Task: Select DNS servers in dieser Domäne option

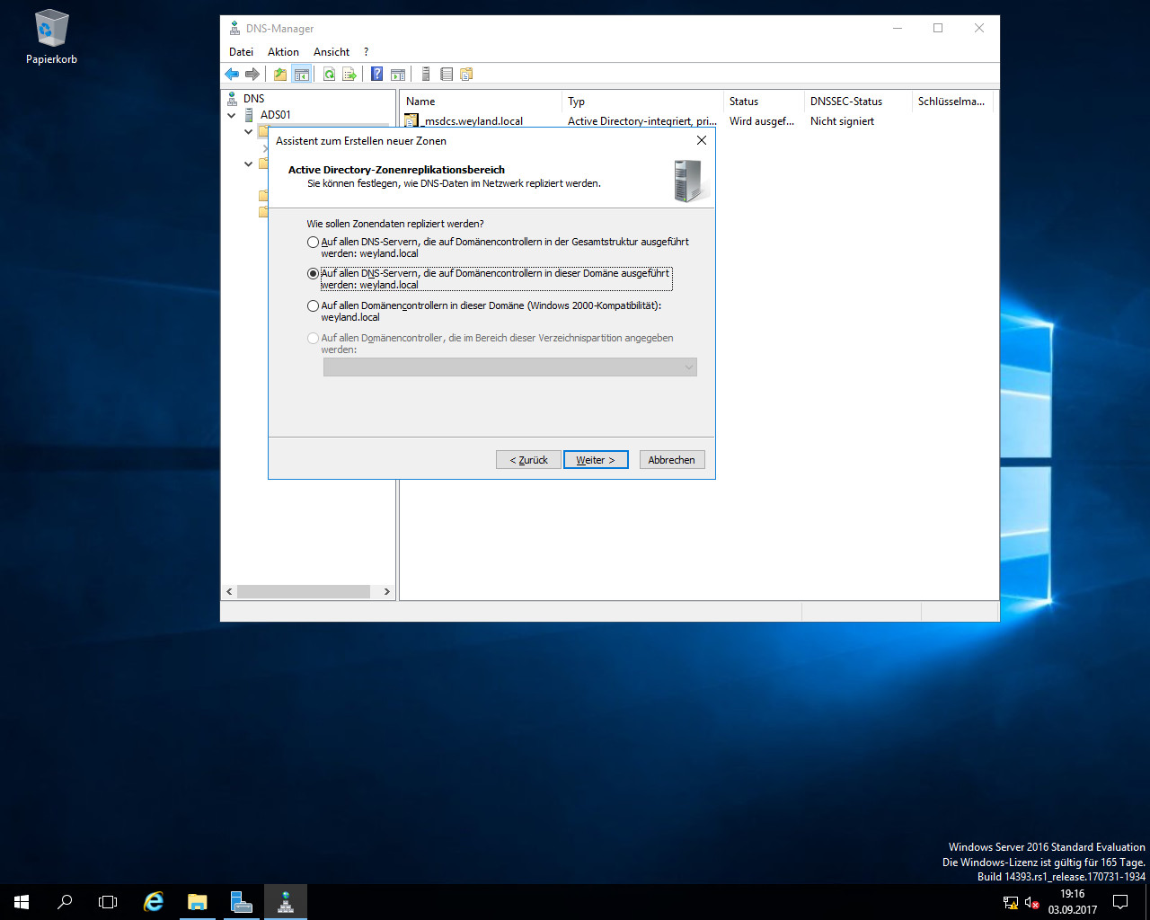Action: [313, 273]
